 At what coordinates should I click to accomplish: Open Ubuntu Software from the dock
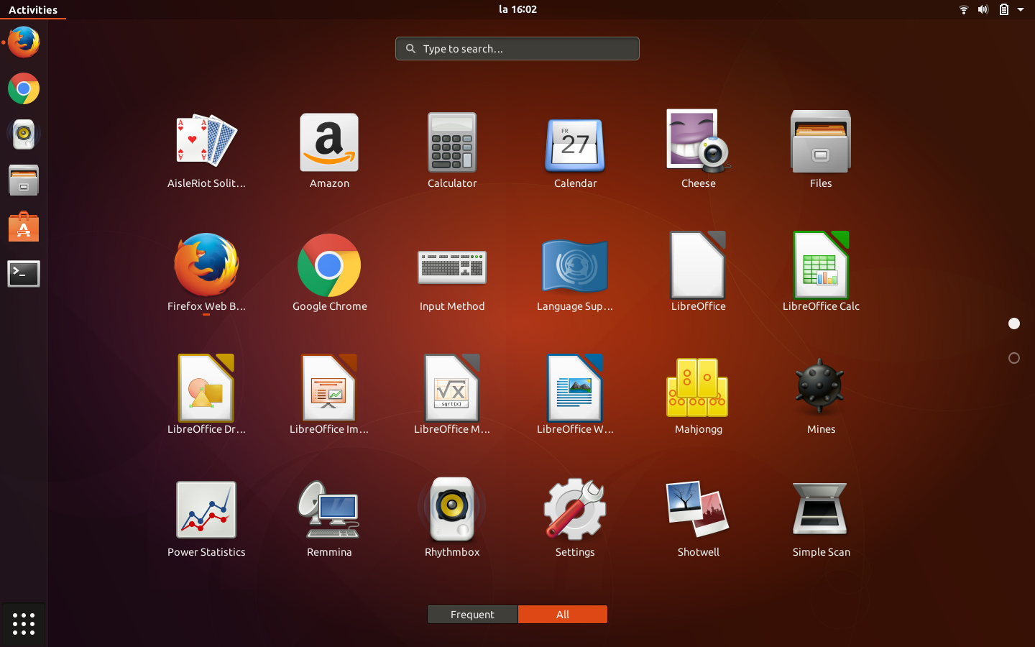tap(24, 227)
